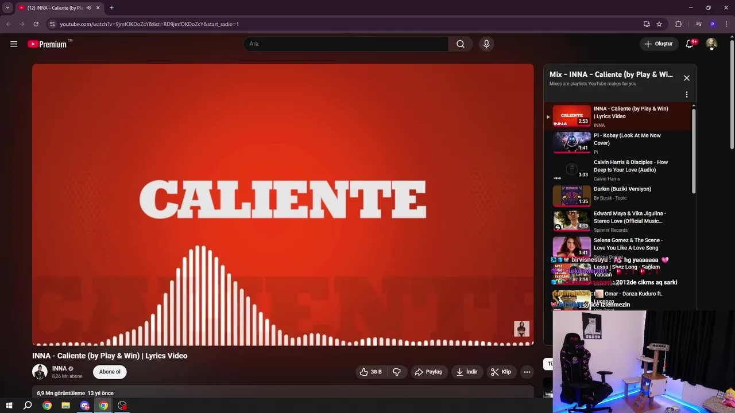Viewport: 735px width, 413px height.
Task: Select Selena Gomez Love You Like A Love Song
Action: [618, 247]
